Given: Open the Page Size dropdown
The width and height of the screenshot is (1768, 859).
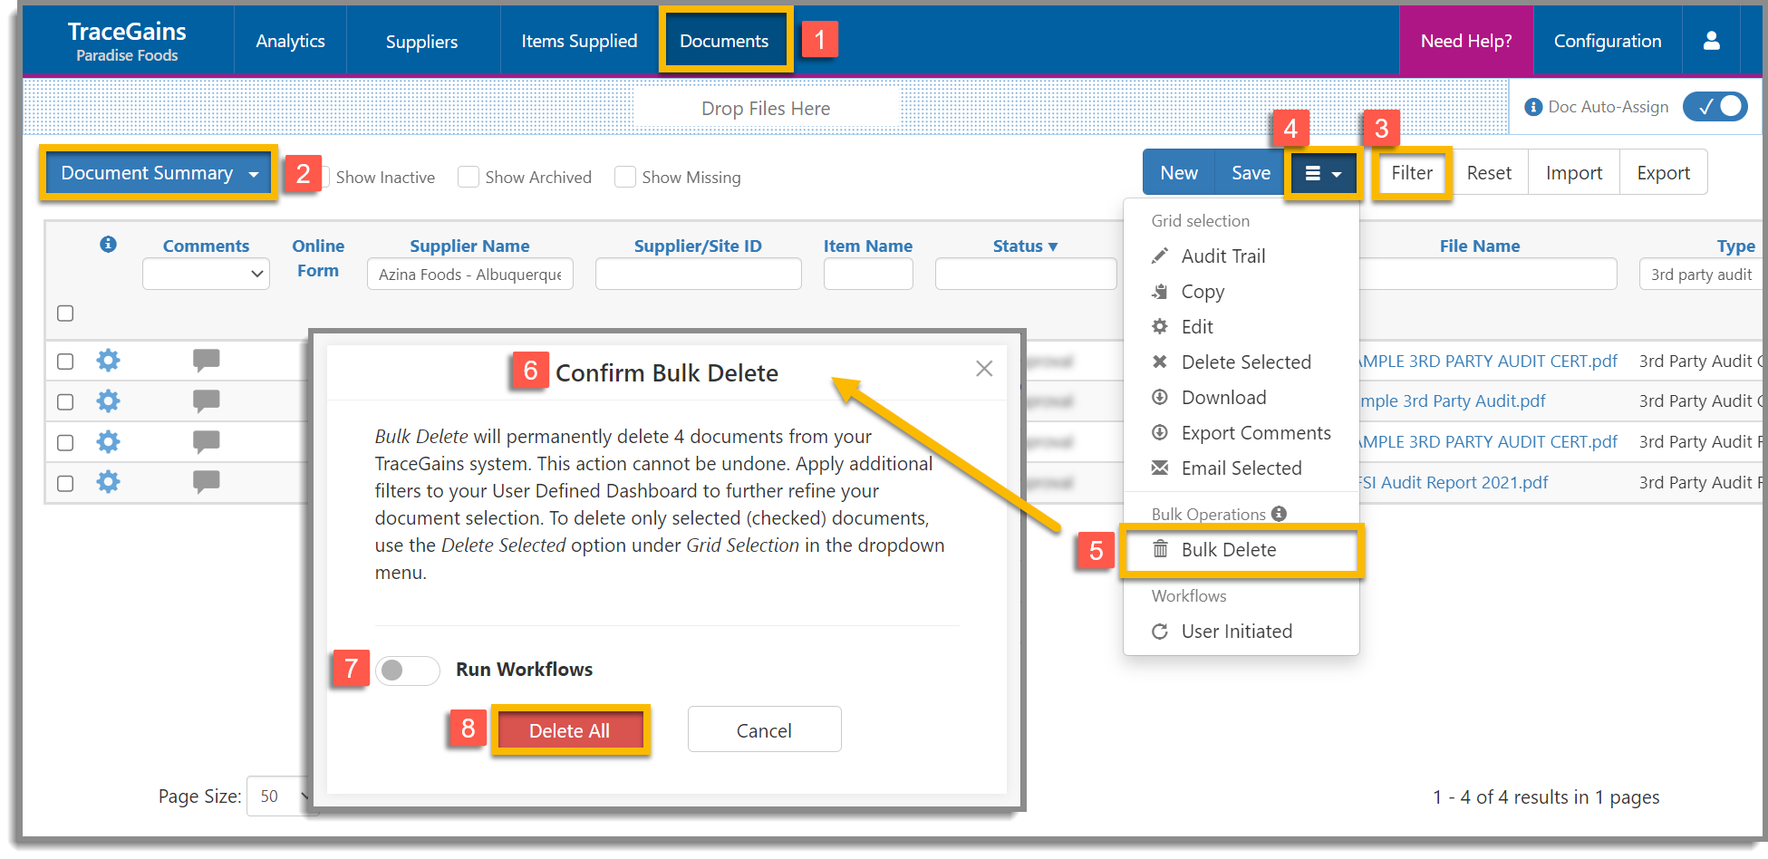Looking at the screenshot, I should click(283, 796).
